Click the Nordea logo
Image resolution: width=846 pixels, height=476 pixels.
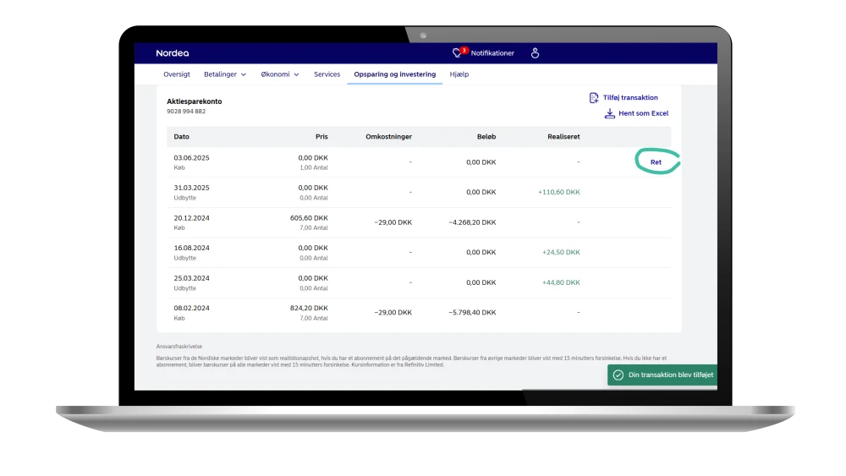pyautogui.click(x=173, y=53)
